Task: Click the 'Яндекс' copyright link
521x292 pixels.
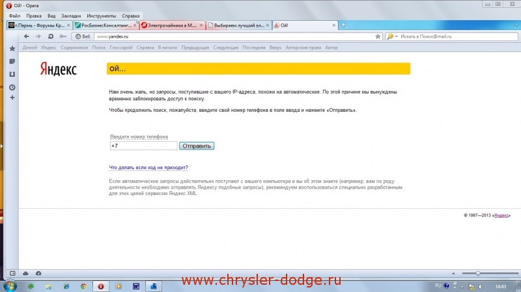Action: click(501, 215)
